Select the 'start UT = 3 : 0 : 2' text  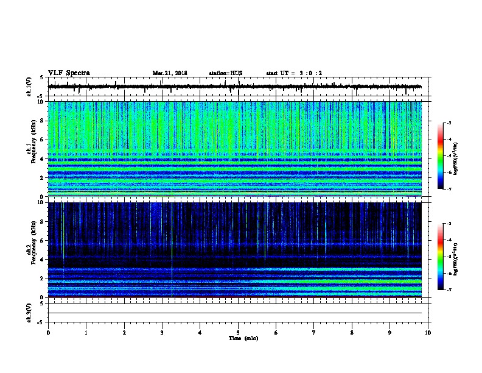click(294, 73)
